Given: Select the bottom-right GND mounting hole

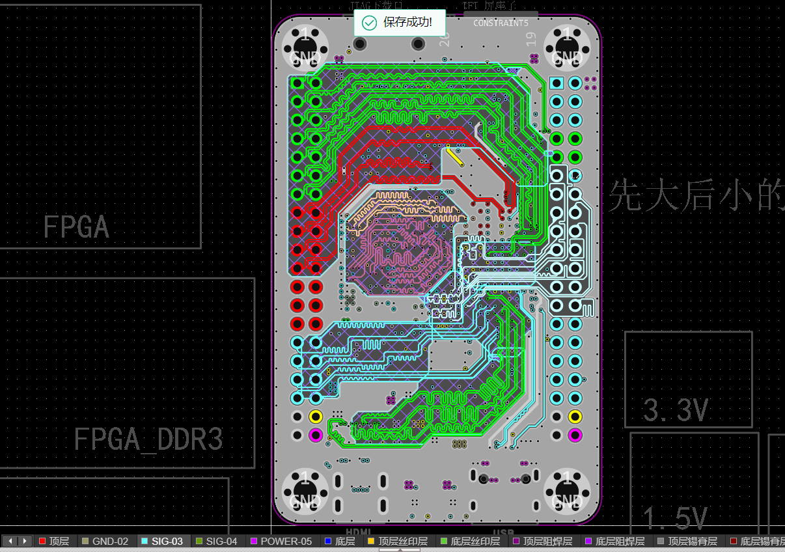Looking at the screenshot, I should (567, 491).
